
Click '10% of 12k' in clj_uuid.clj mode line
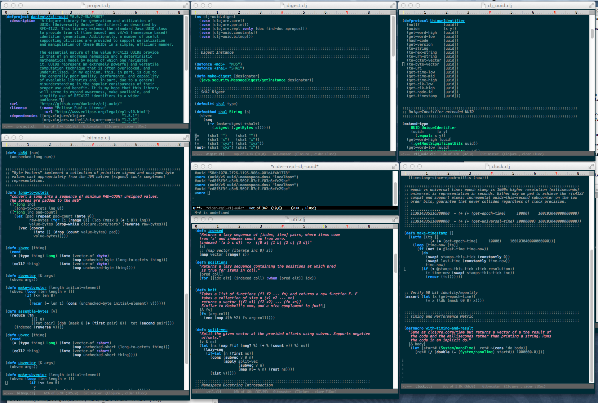pyautogui.click(x=452, y=154)
